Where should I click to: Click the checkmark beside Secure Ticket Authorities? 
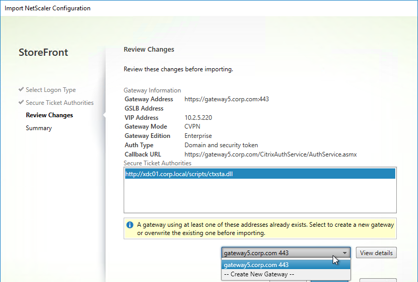pos(21,102)
